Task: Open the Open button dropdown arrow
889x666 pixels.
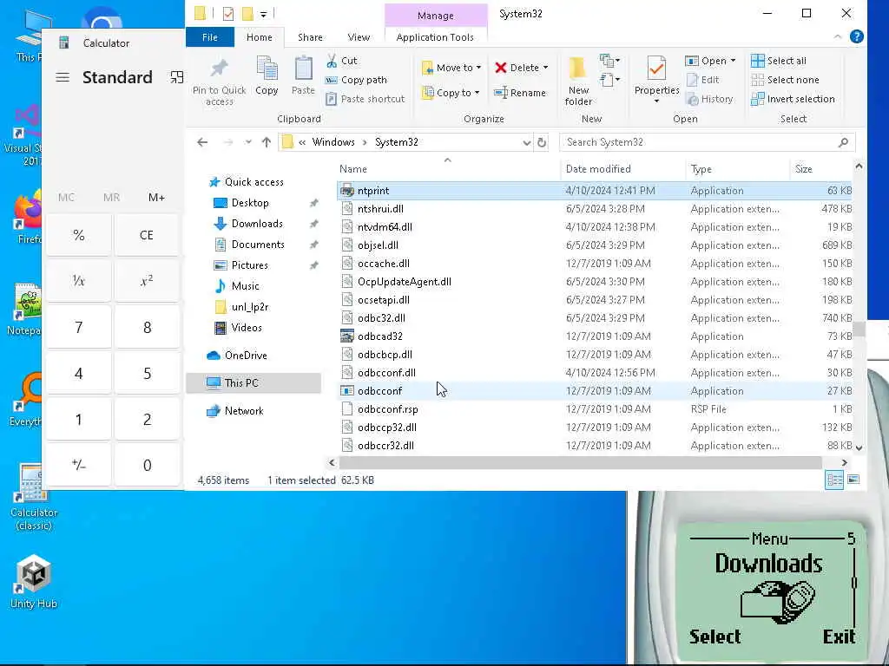Action: [x=733, y=61]
